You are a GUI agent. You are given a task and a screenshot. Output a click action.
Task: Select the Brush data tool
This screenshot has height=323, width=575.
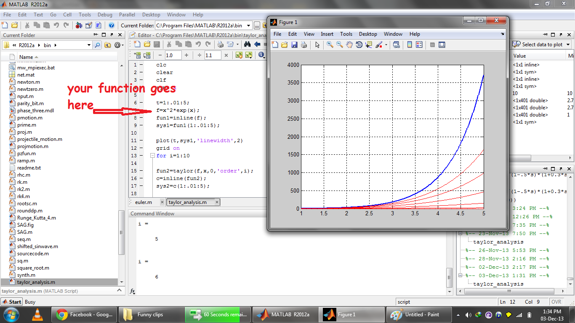[378, 45]
